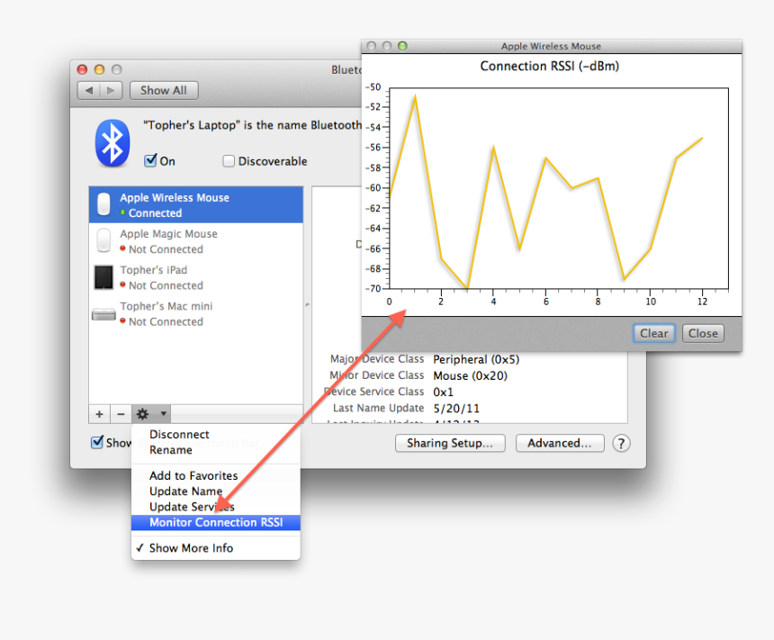Enable the Discoverable checkbox

pos(228,161)
